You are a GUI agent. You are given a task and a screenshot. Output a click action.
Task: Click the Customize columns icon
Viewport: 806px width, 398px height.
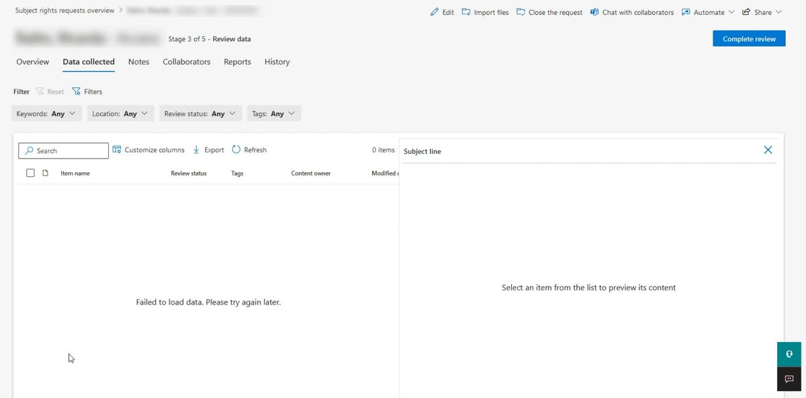point(117,149)
